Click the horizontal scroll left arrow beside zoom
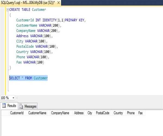Image resolution: width=163 pixels, height=136 pixels. coord(17,98)
